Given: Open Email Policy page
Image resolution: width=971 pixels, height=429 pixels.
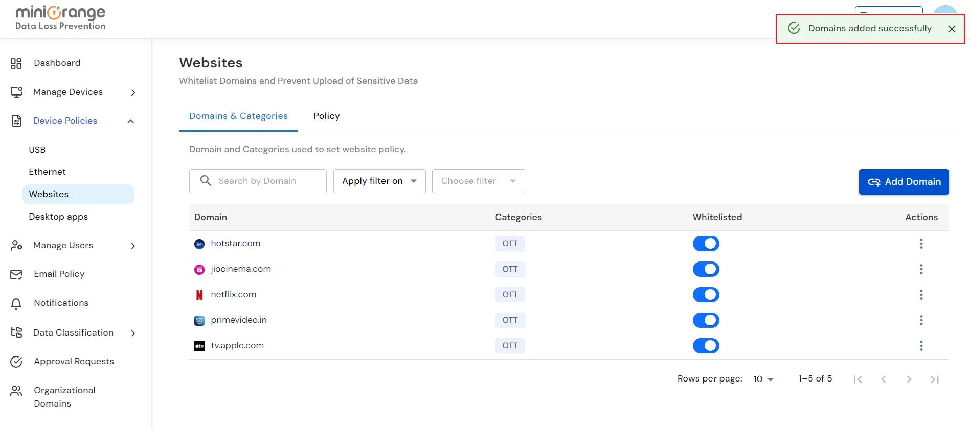Looking at the screenshot, I should 59,274.
